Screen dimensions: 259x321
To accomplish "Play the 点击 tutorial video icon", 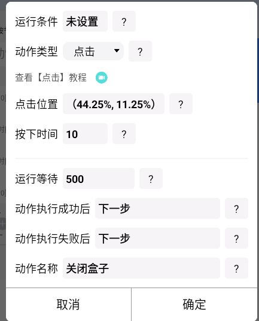I will tap(102, 78).
